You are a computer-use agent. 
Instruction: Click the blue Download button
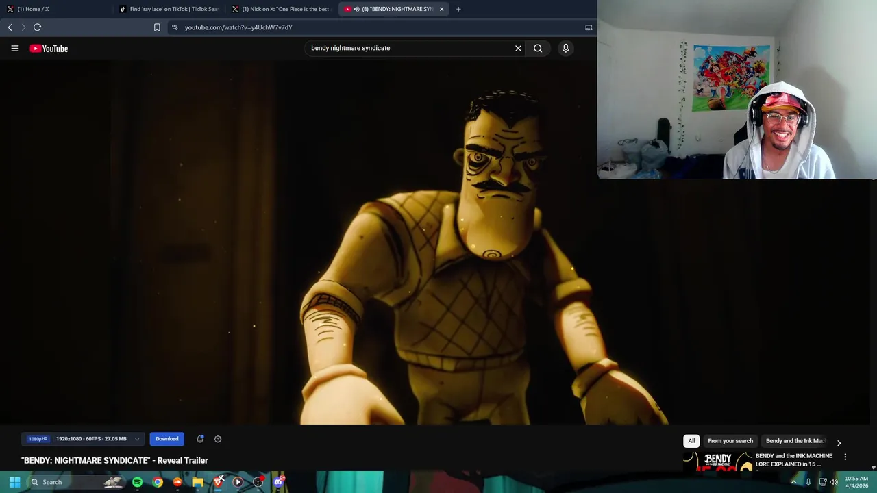[x=166, y=439]
